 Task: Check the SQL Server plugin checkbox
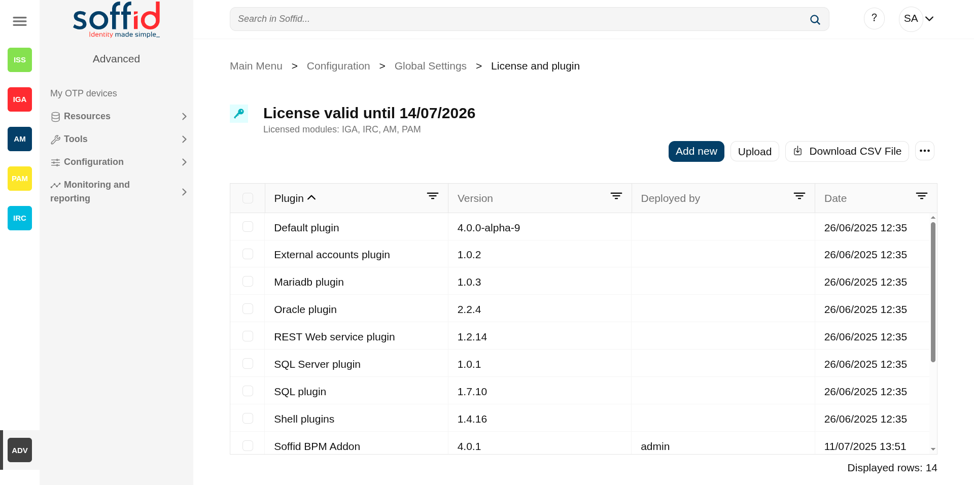click(x=248, y=363)
